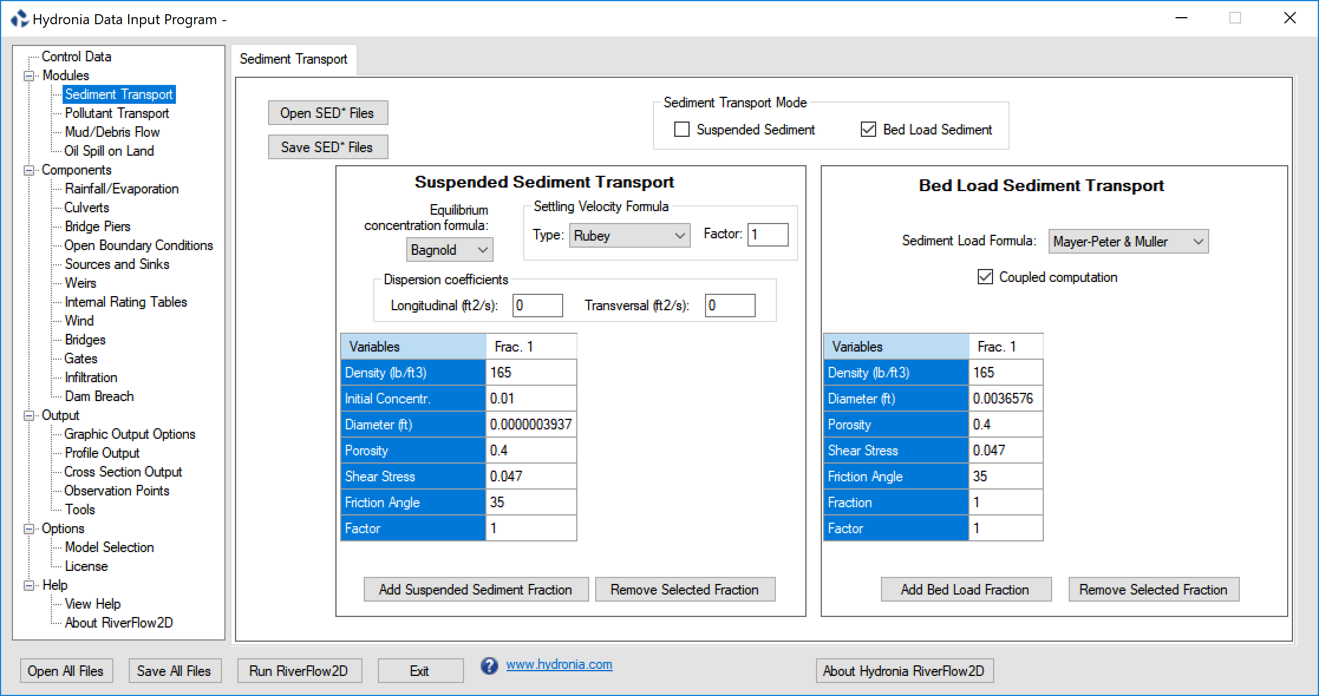1319x696 pixels.
Task: Select Bridge Piers in the tree
Action: [x=97, y=226]
